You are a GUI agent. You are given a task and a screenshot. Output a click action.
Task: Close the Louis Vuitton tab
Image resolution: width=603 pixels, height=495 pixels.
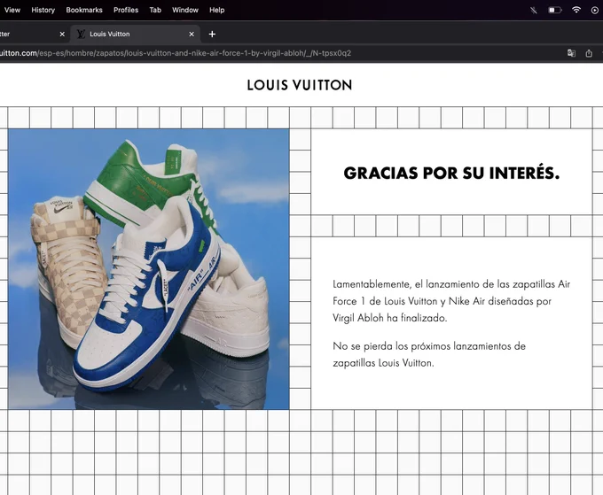pyautogui.click(x=192, y=35)
